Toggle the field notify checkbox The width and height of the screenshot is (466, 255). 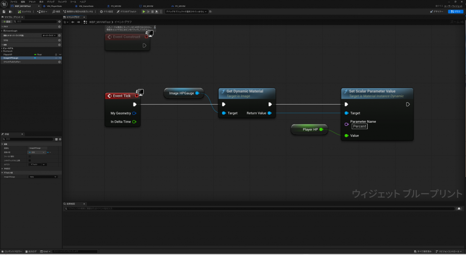pyautogui.click(x=30, y=156)
